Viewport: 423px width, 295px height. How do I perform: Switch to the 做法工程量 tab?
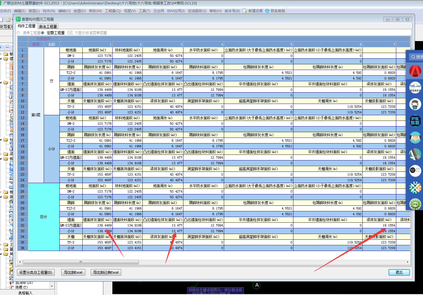tap(48, 26)
